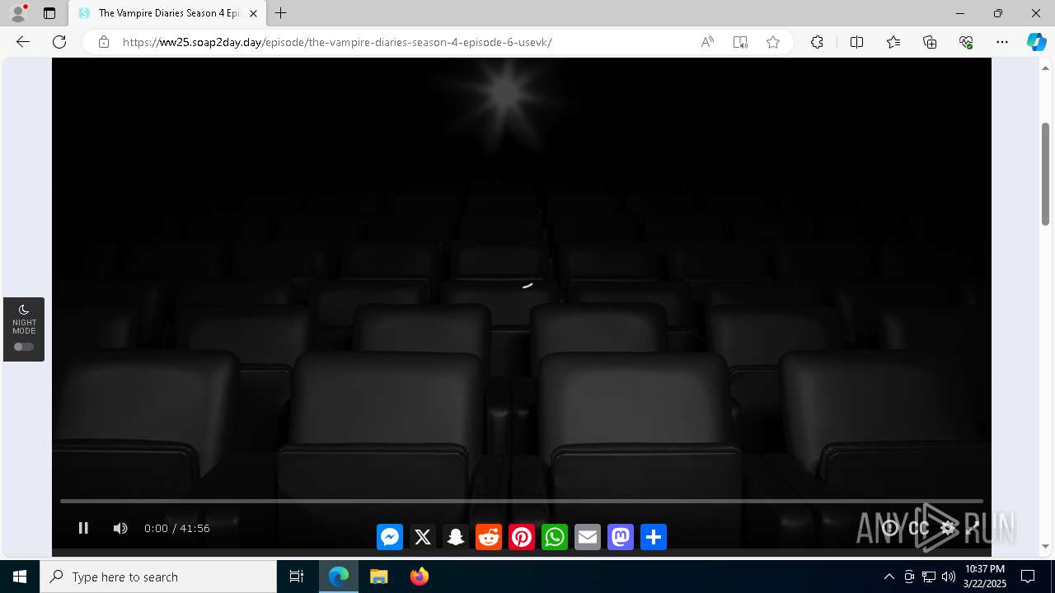Screen dimensions: 1055x593
Task: Open the Windows Start menu
Action: point(20,577)
